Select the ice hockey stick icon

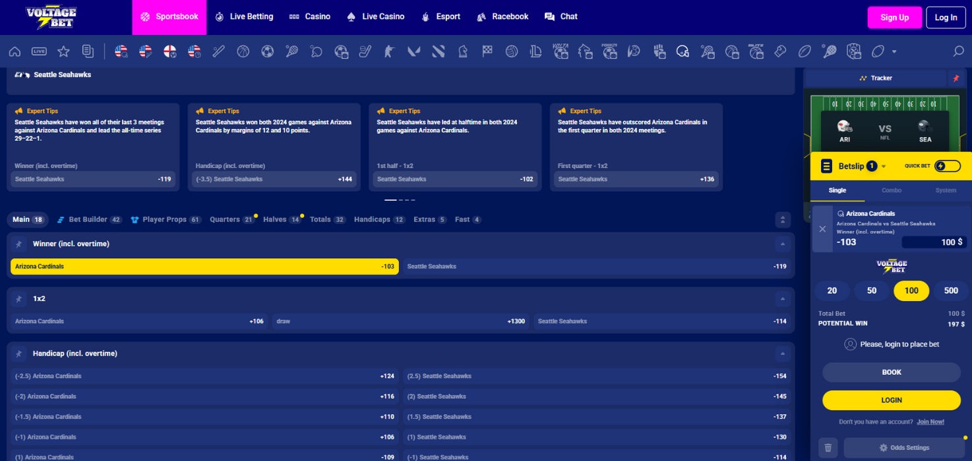[x=365, y=51]
